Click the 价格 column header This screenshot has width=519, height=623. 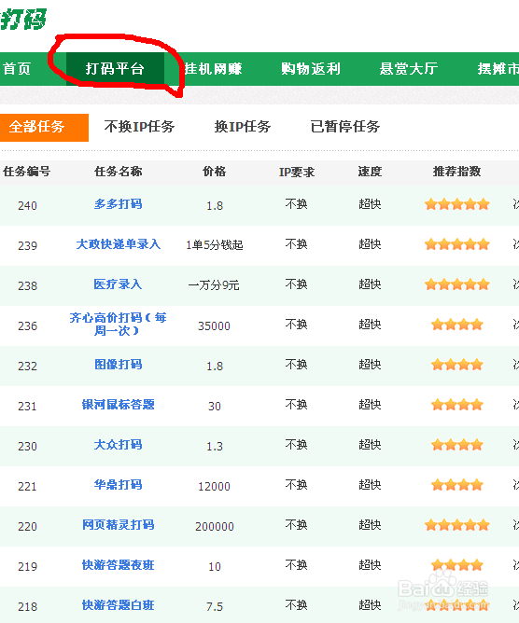(x=215, y=172)
